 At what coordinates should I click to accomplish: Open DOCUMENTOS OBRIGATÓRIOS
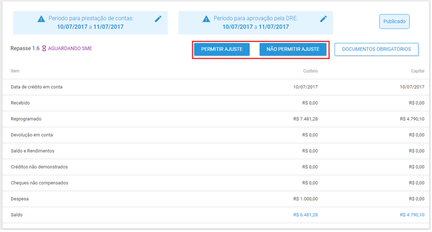coord(376,49)
